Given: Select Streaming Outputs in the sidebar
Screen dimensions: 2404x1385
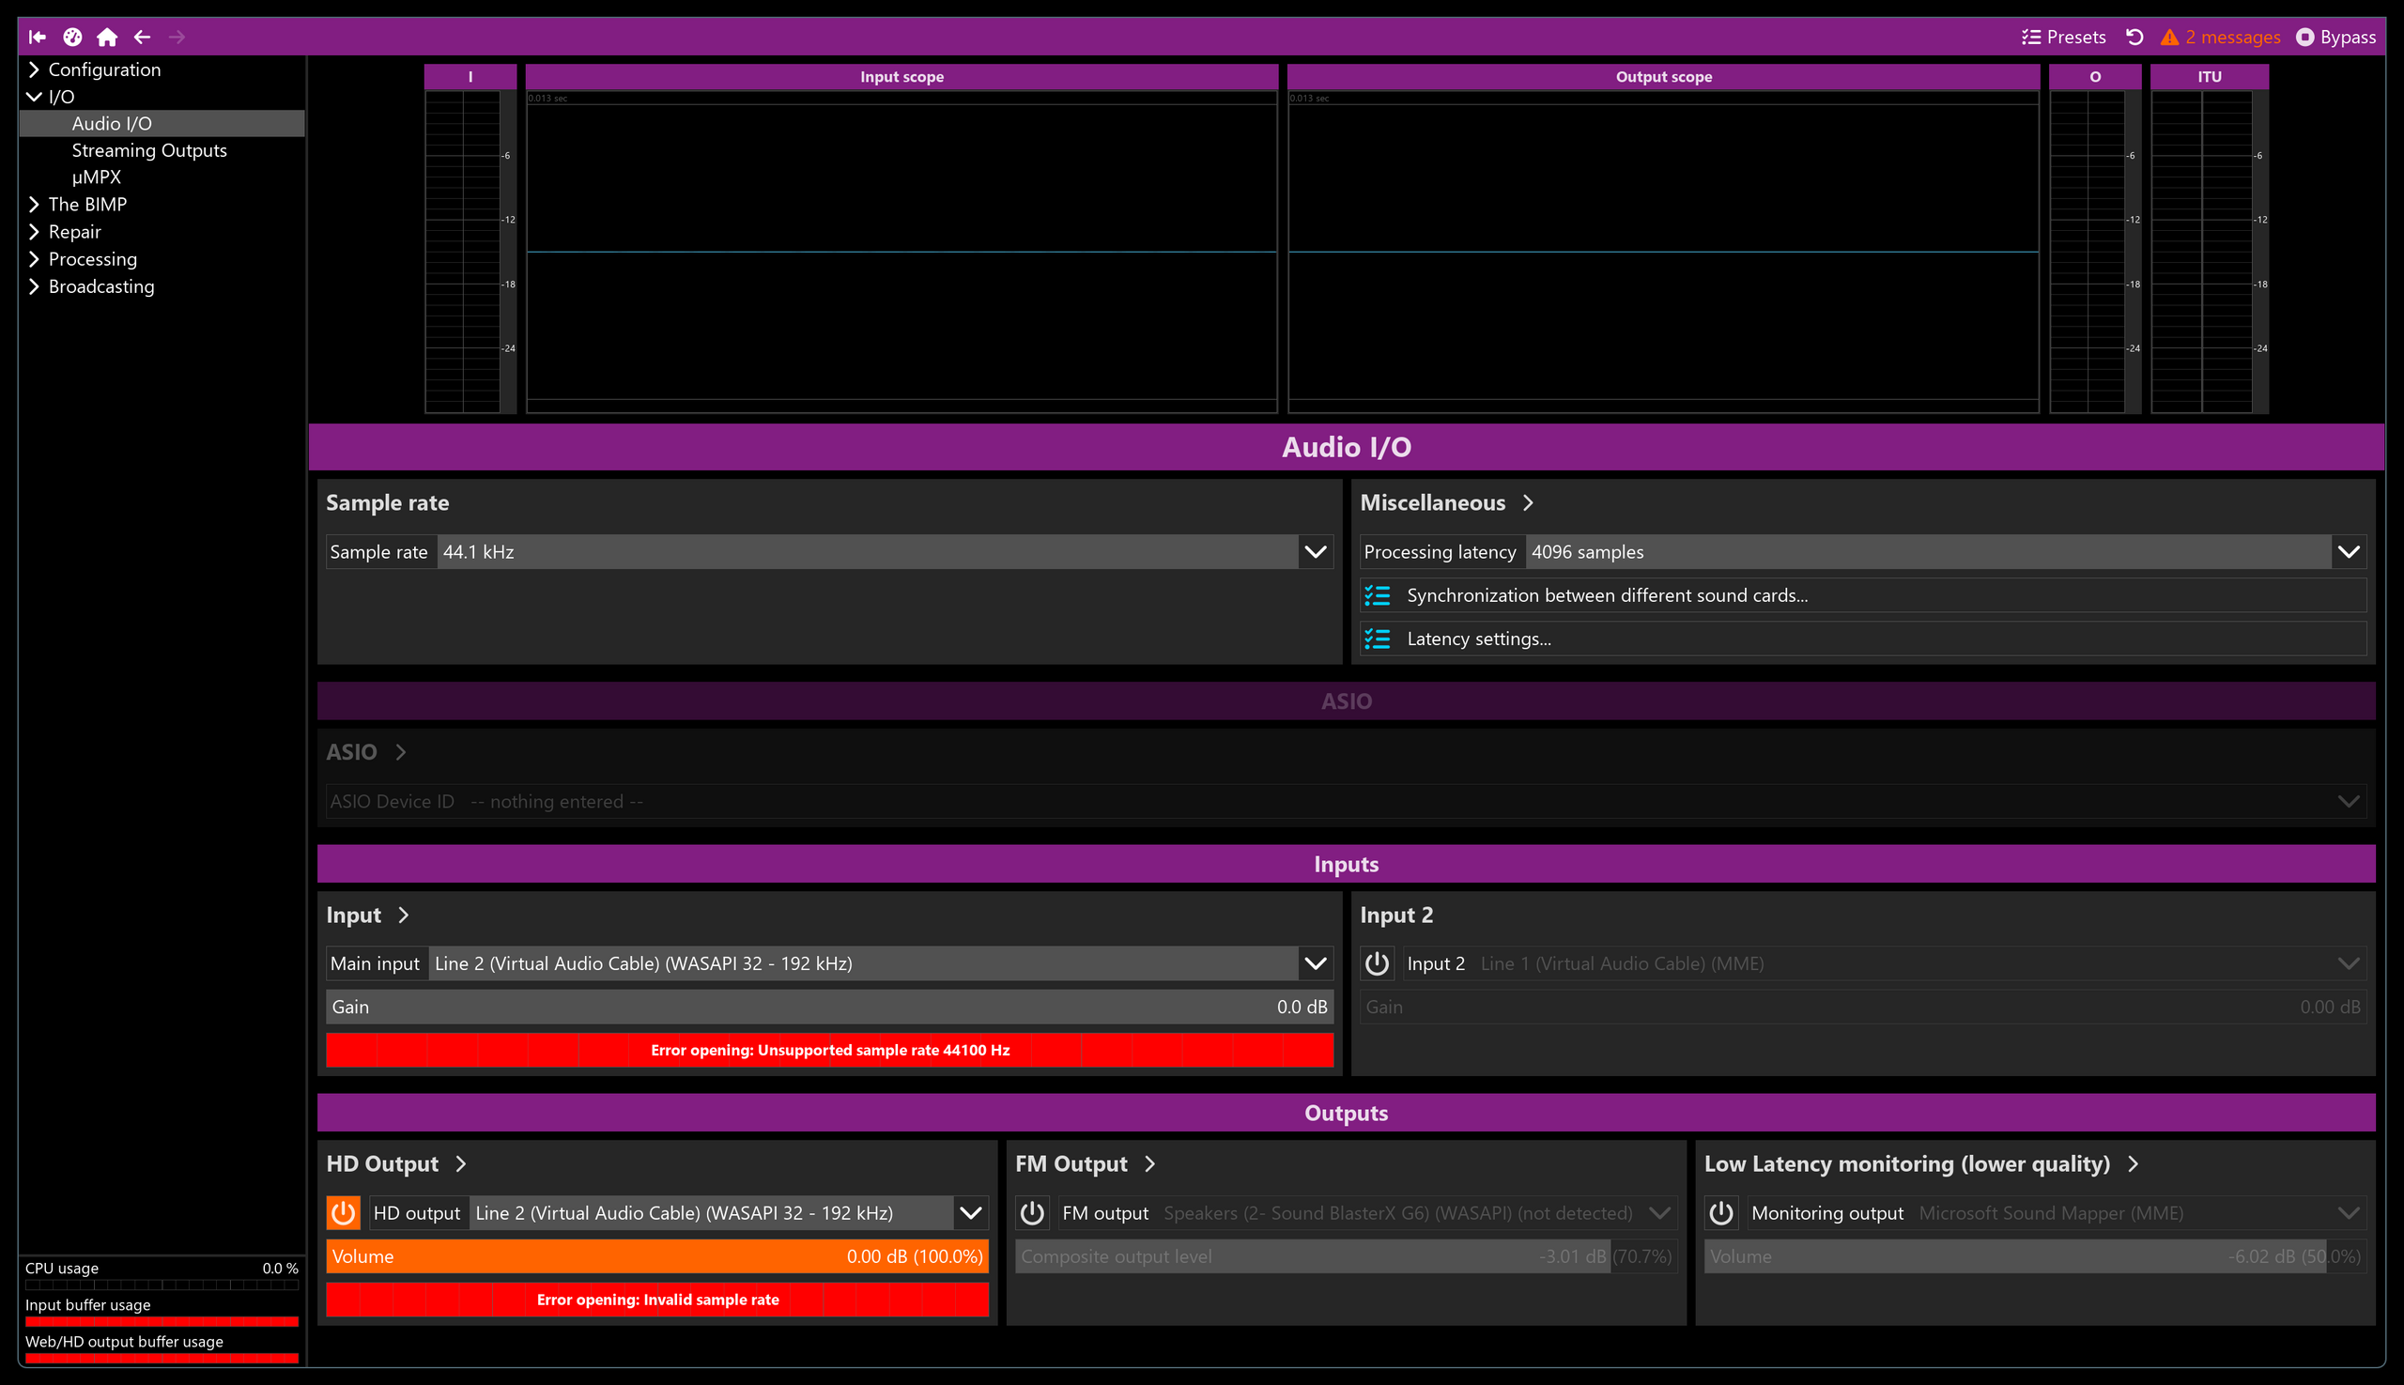Looking at the screenshot, I should (149, 150).
